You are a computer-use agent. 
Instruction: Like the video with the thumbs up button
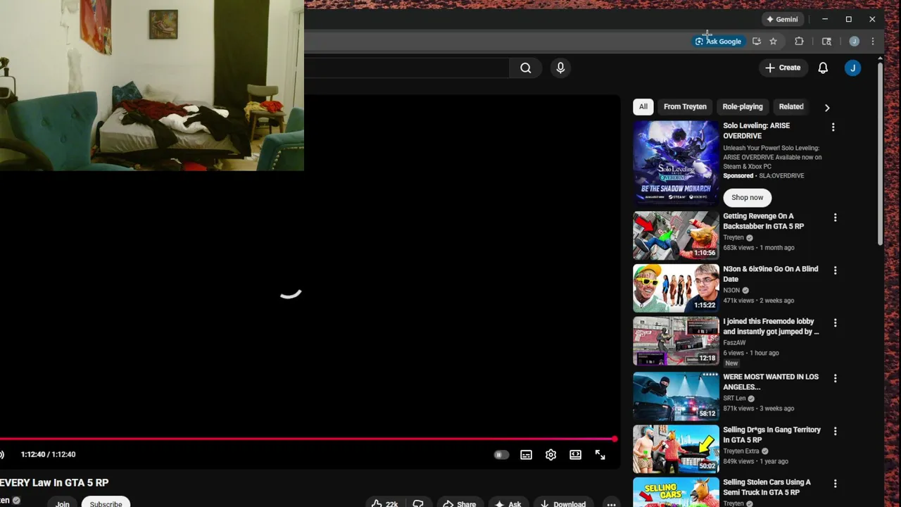385,503
